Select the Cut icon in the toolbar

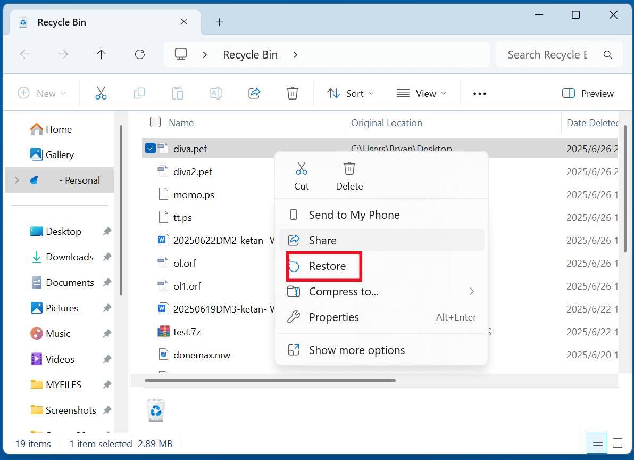(x=101, y=93)
